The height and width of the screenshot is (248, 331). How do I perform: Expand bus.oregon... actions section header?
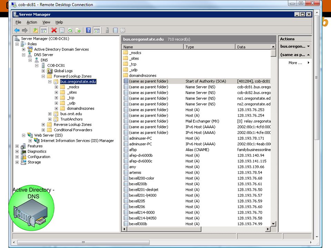309,46
